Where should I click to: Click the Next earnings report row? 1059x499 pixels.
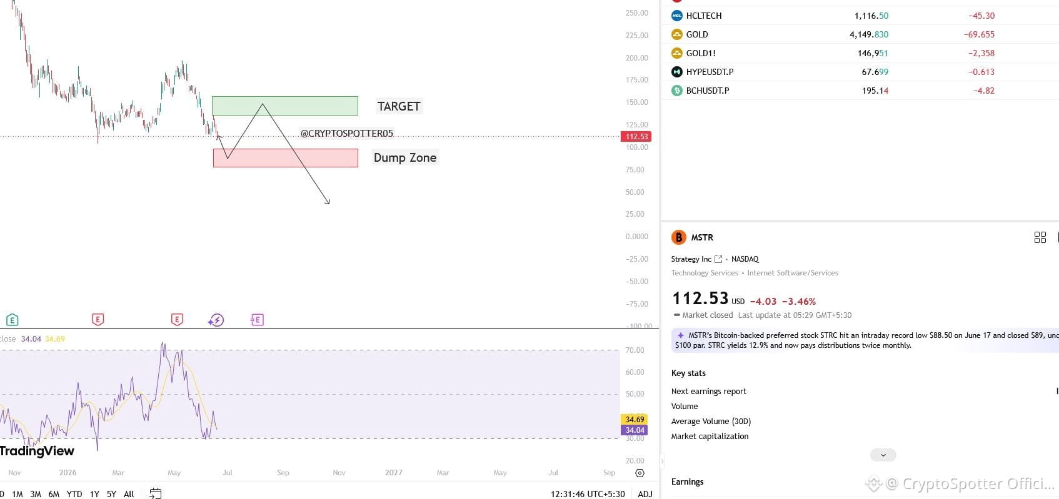[x=865, y=391]
